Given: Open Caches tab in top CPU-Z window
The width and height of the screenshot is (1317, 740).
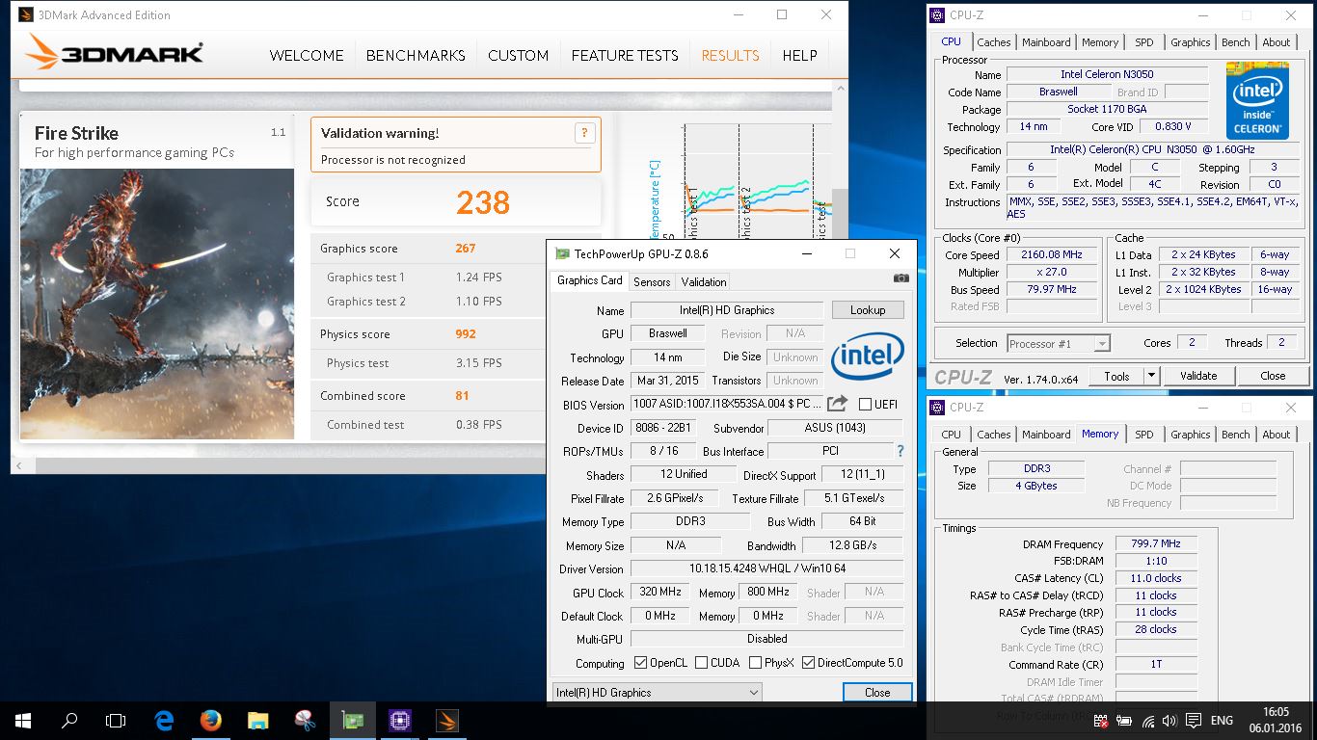Looking at the screenshot, I should pyautogui.click(x=994, y=42).
